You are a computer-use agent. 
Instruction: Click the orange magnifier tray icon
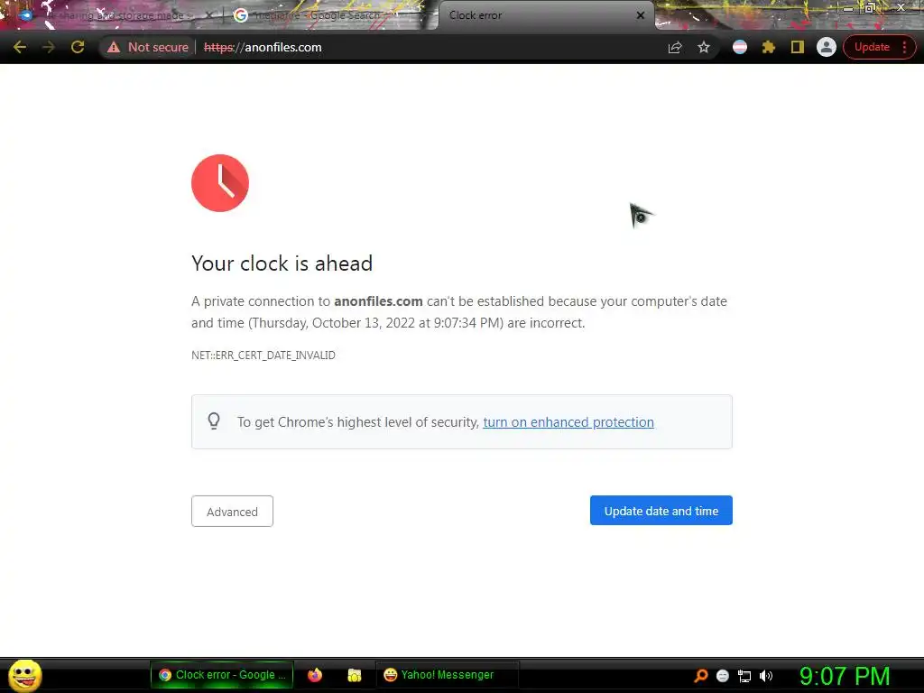(x=700, y=675)
